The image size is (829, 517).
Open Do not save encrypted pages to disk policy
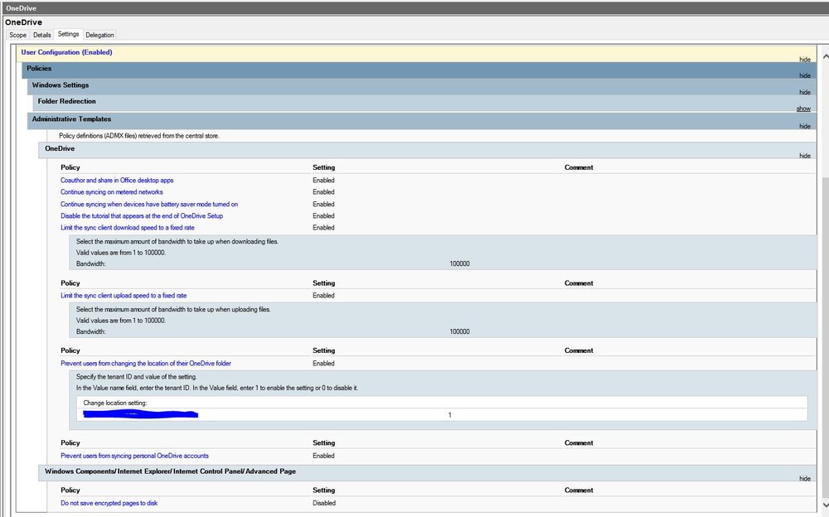109,503
